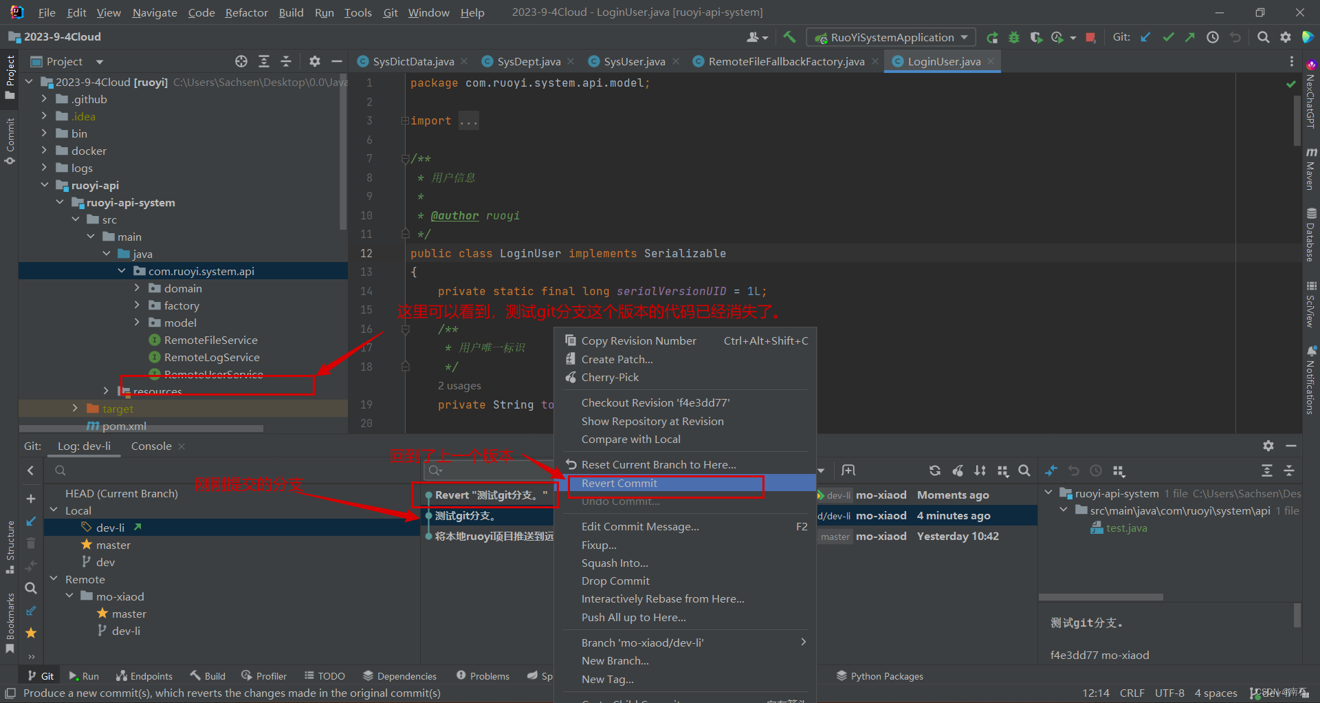Click the Git log commit filter field
The image size is (1320, 703).
pyautogui.click(x=489, y=471)
